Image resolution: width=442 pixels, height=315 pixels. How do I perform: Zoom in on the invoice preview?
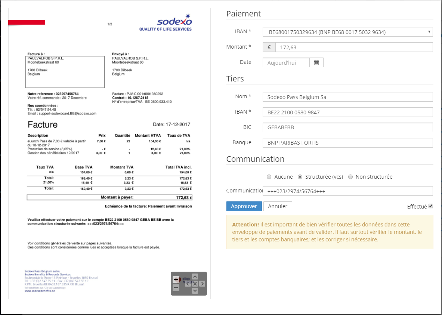(x=176, y=280)
